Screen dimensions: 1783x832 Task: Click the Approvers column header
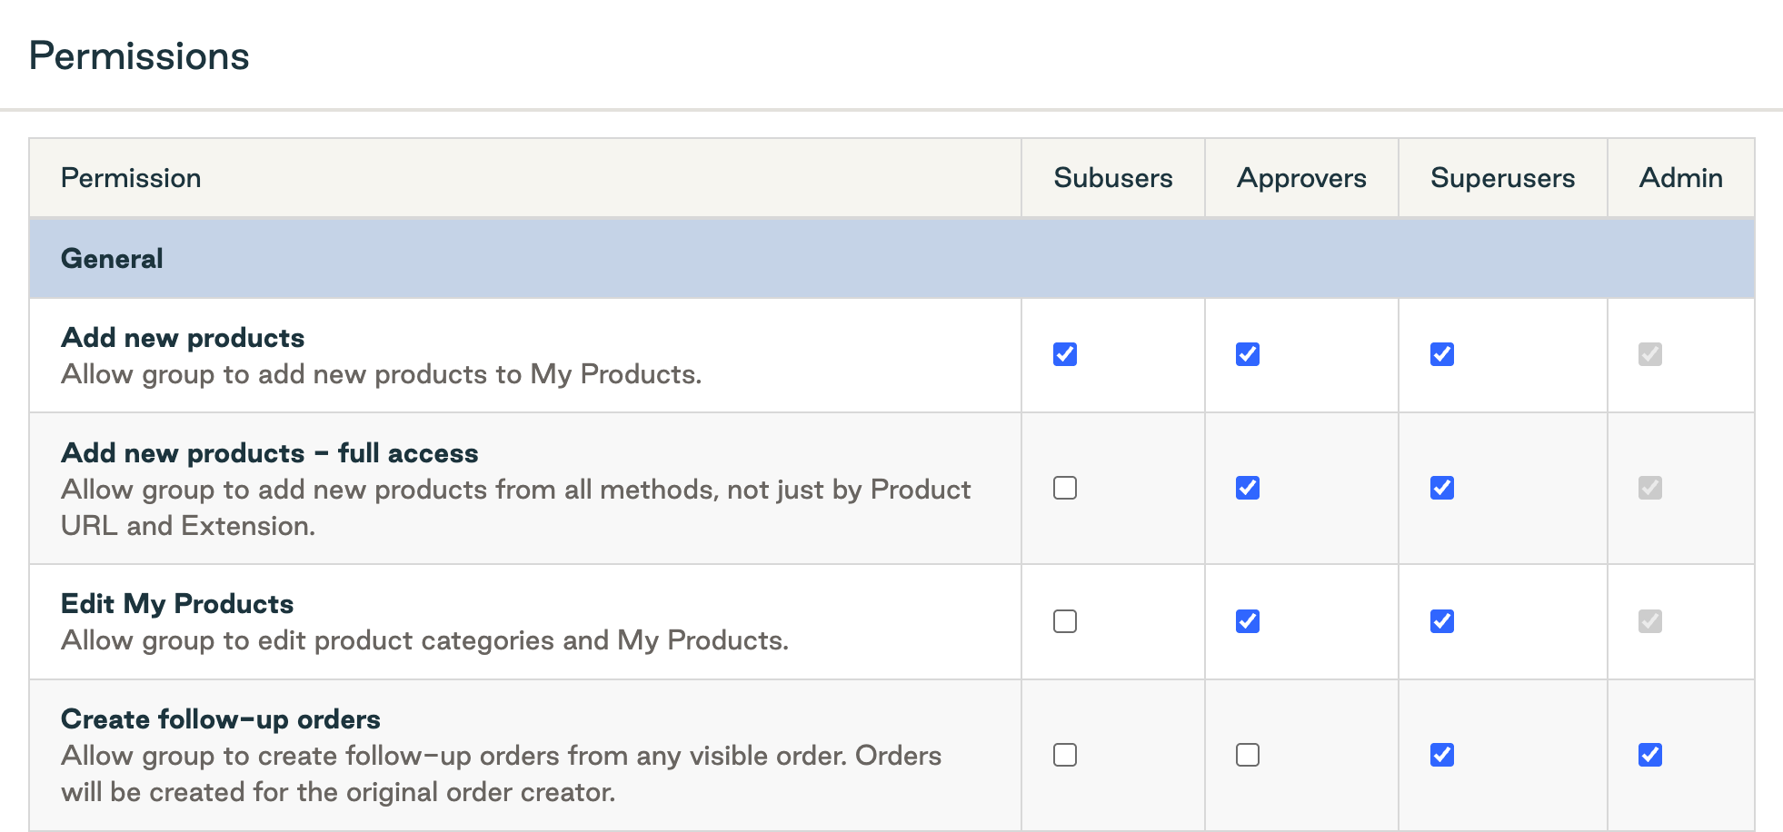[1301, 178]
